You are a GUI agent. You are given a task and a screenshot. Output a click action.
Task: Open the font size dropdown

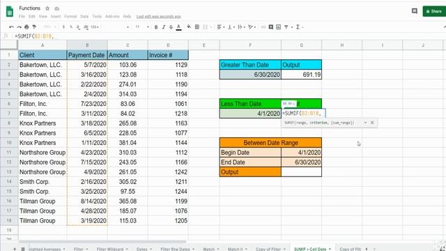(142, 27)
